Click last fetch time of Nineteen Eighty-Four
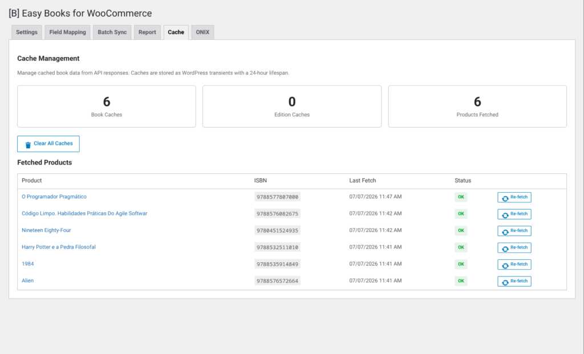This screenshot has width=584, height=354. point(375,230)
